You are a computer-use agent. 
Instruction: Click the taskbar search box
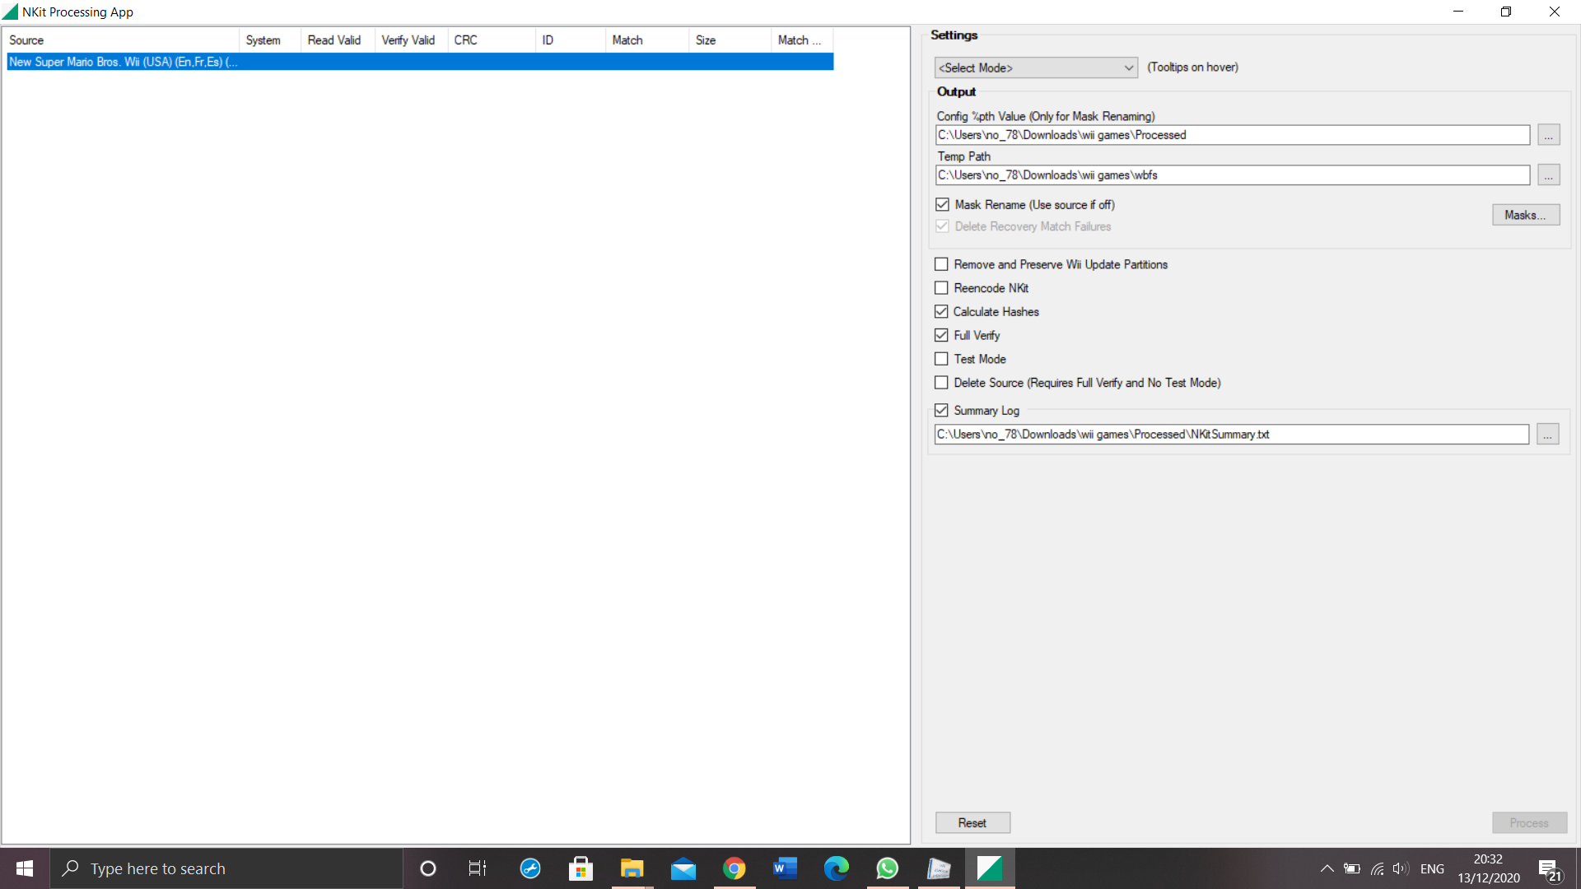pyautogui.click(x=226, y=868)
